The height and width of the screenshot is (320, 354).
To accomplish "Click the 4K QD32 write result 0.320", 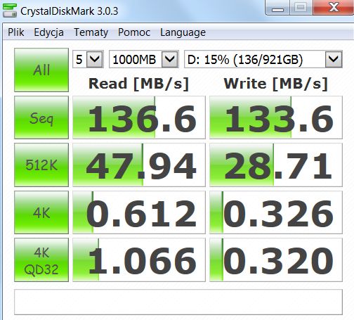I will [x=276, y=260].
